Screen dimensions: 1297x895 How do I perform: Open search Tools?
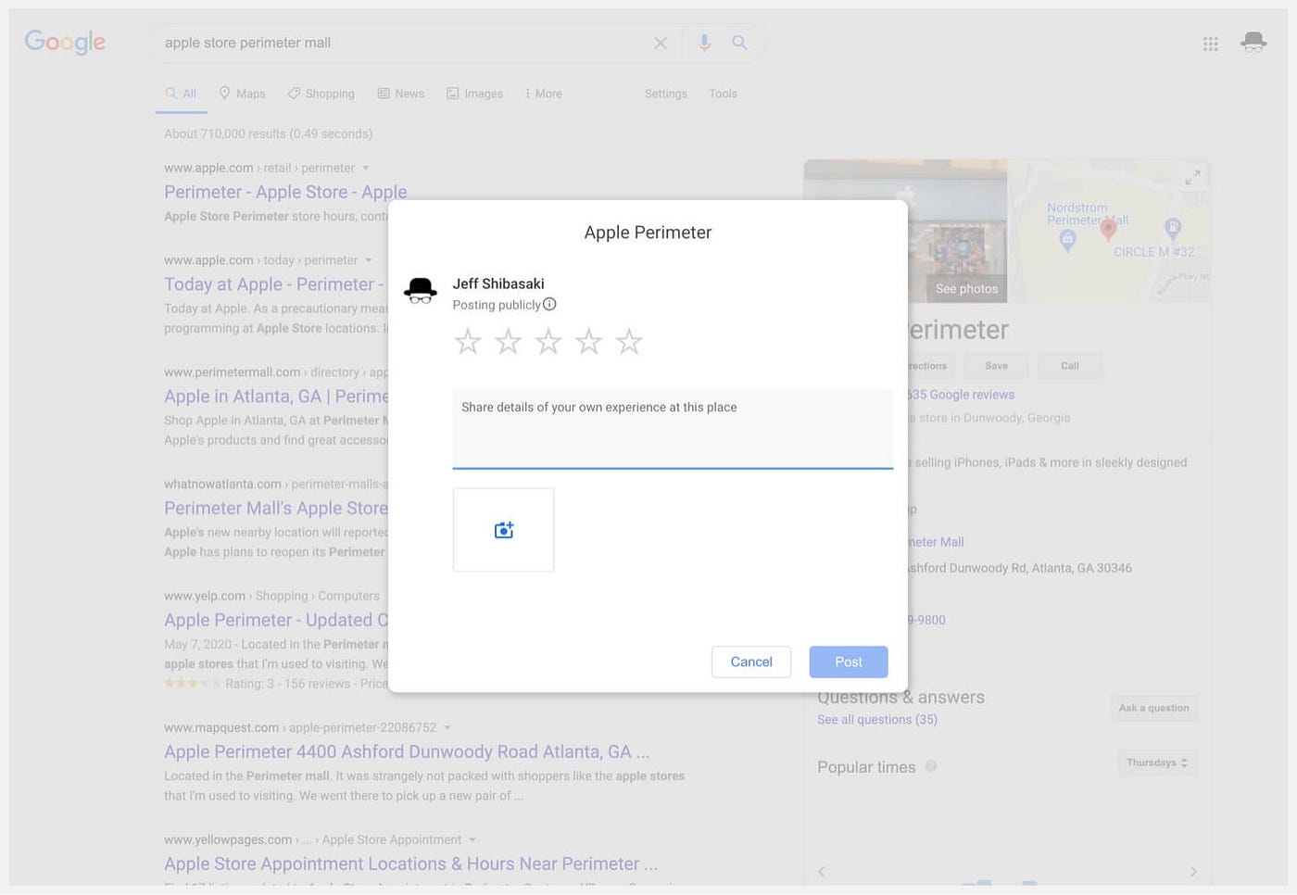(x=723, y=94)
